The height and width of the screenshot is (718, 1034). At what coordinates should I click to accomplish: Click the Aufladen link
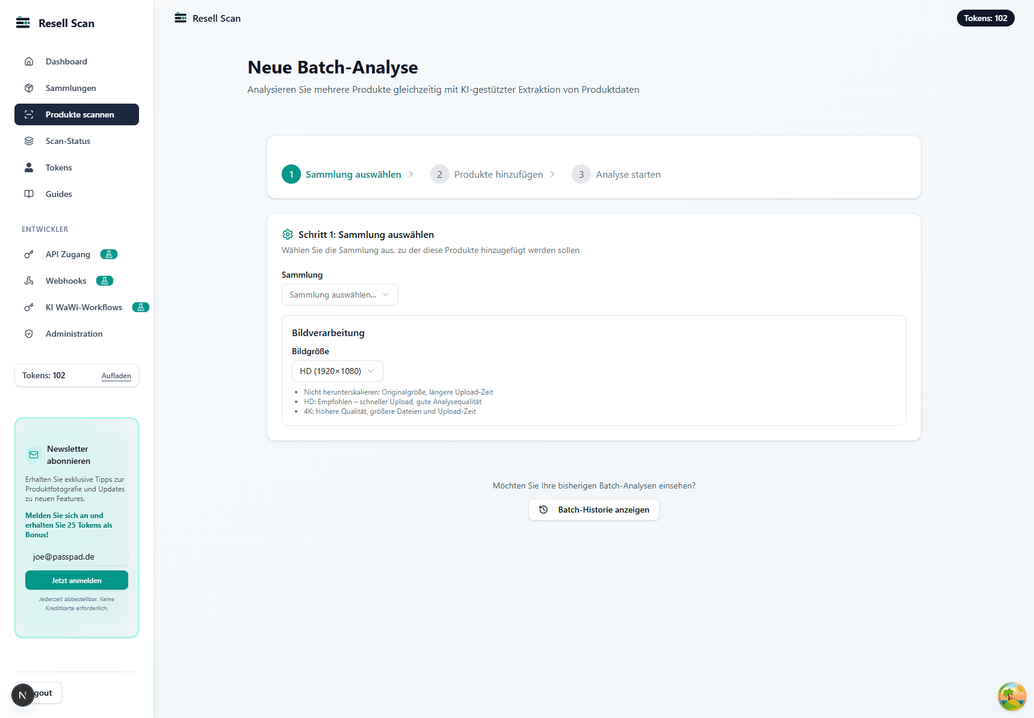pyautogui.click(x=116, y=376)
